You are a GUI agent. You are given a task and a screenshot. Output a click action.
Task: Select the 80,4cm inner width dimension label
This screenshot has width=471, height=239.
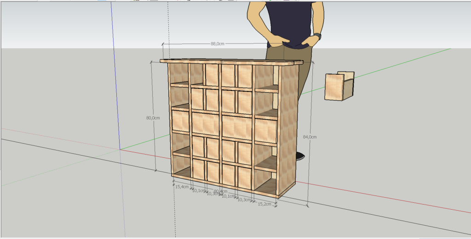(x=220, y=191)
